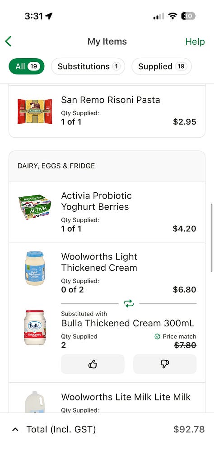The width and height of the screenshot is (214, 464).
Task: Tap the Bulla Thickened Cream product image
Action: click(x=35, y=327)
